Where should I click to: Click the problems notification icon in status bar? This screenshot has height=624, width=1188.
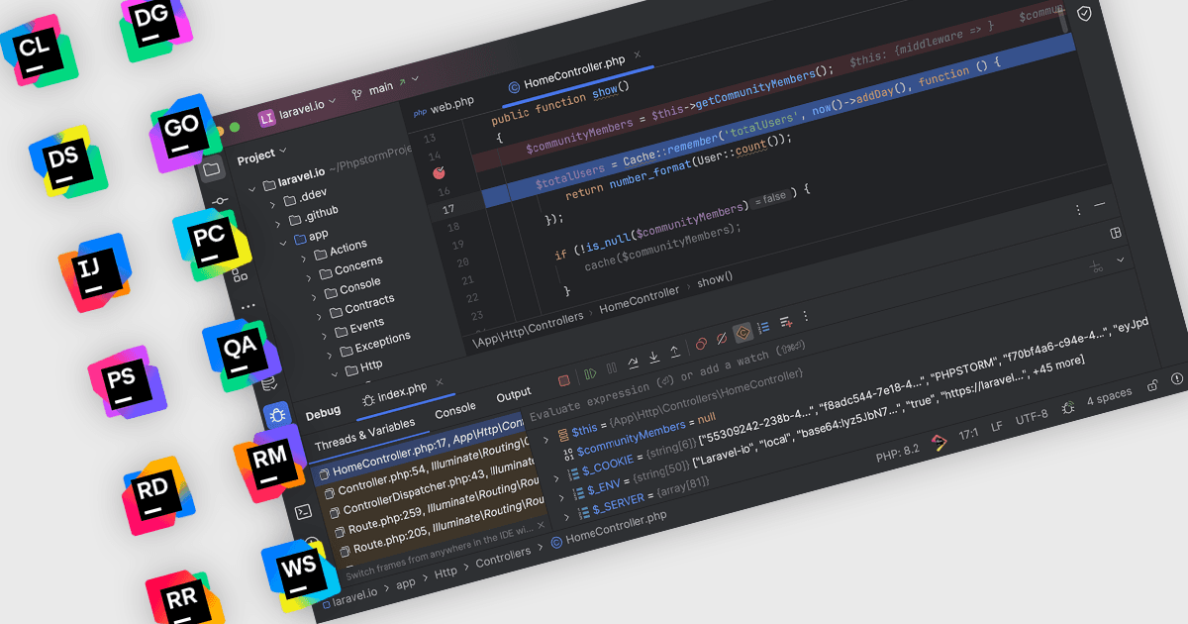pos(1177,378)
